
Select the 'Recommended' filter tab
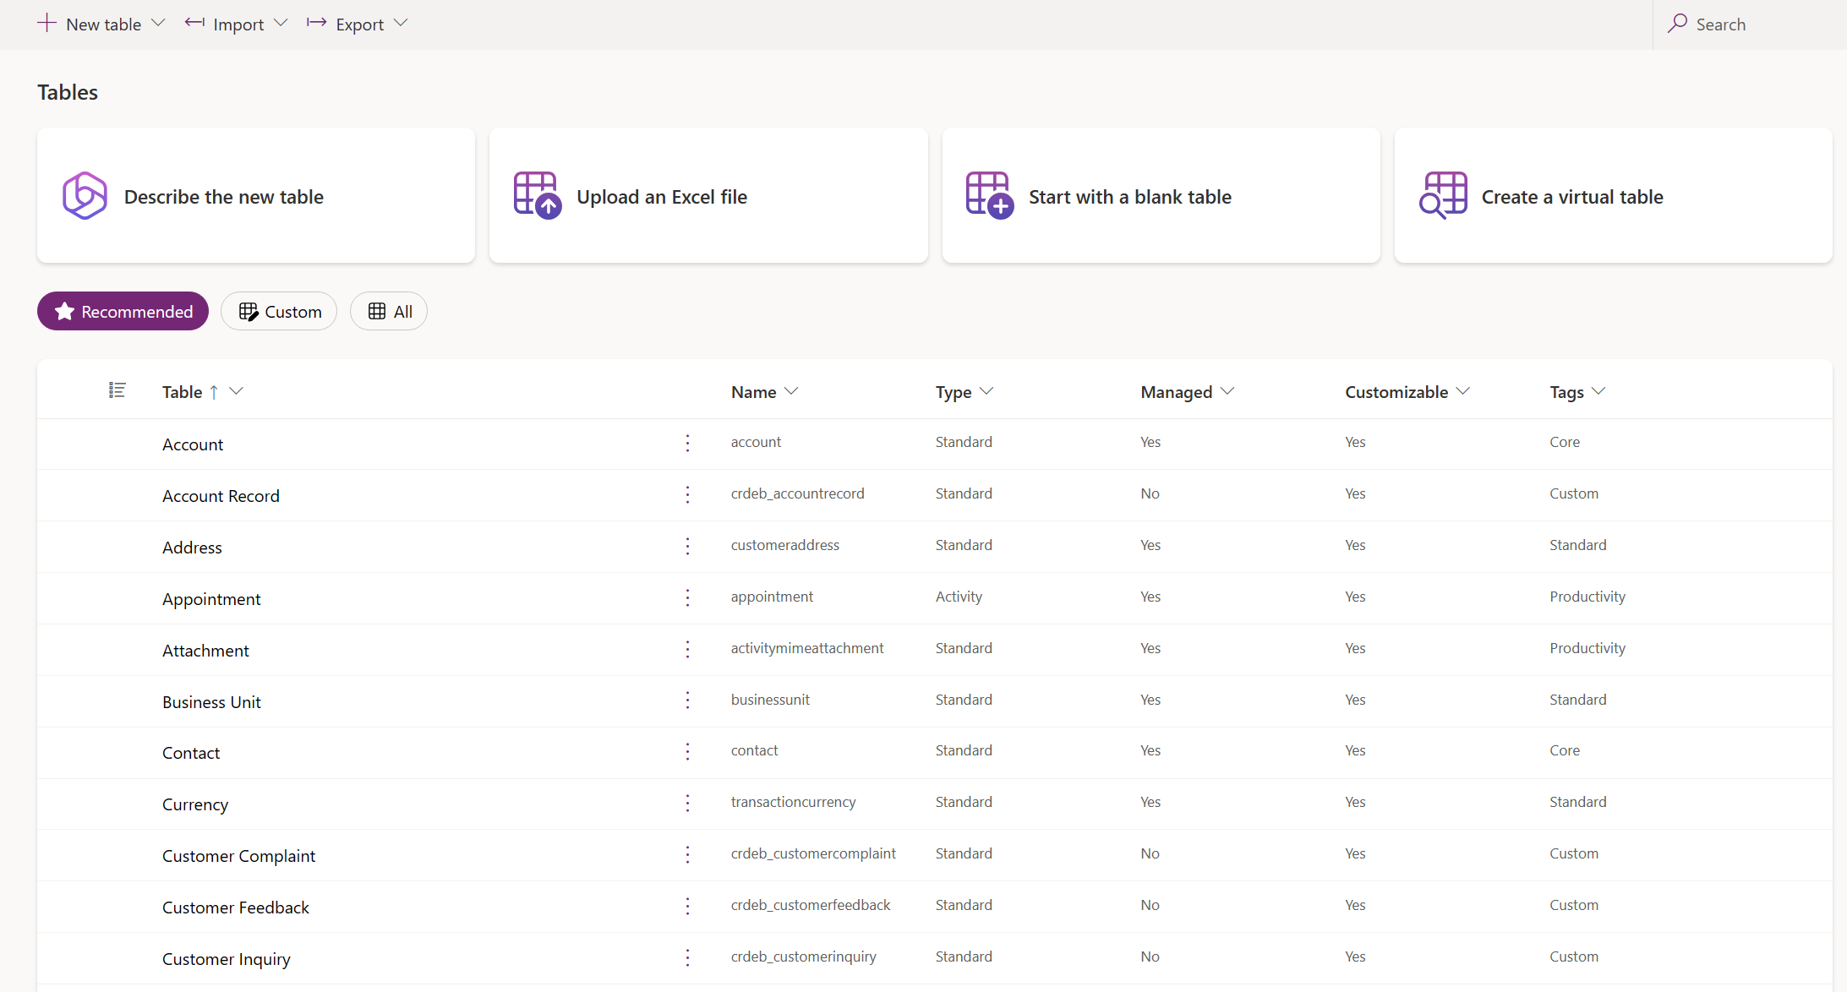point(124,310)
